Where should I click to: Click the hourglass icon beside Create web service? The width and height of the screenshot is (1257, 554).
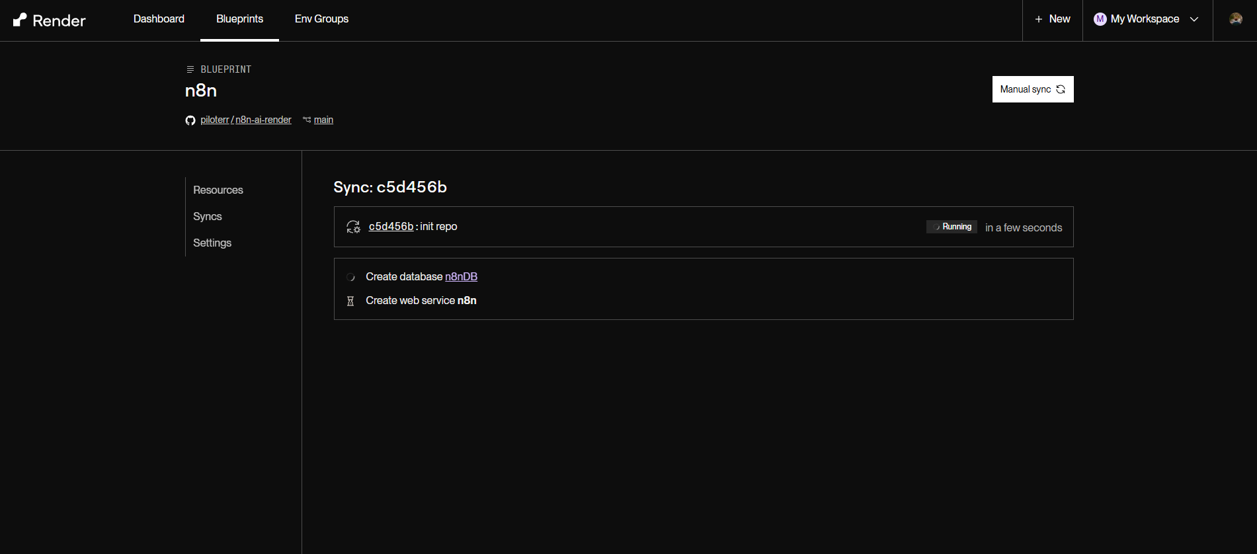[350, 301]
